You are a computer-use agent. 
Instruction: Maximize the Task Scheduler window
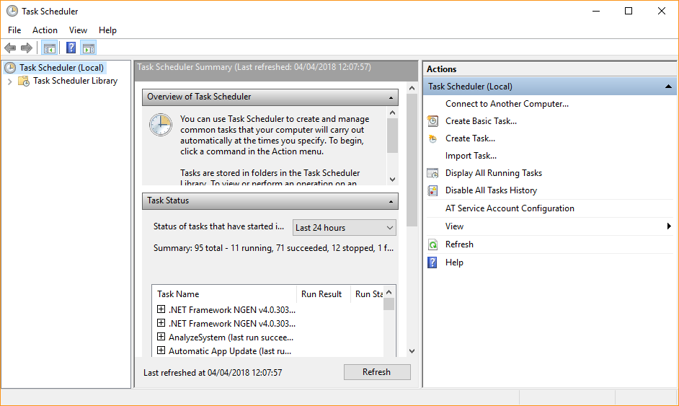[x=629, y=12]
